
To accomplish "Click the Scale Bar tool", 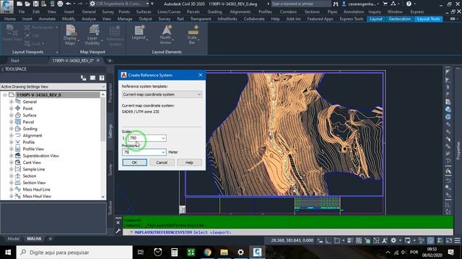I will [x=193, y=35].
